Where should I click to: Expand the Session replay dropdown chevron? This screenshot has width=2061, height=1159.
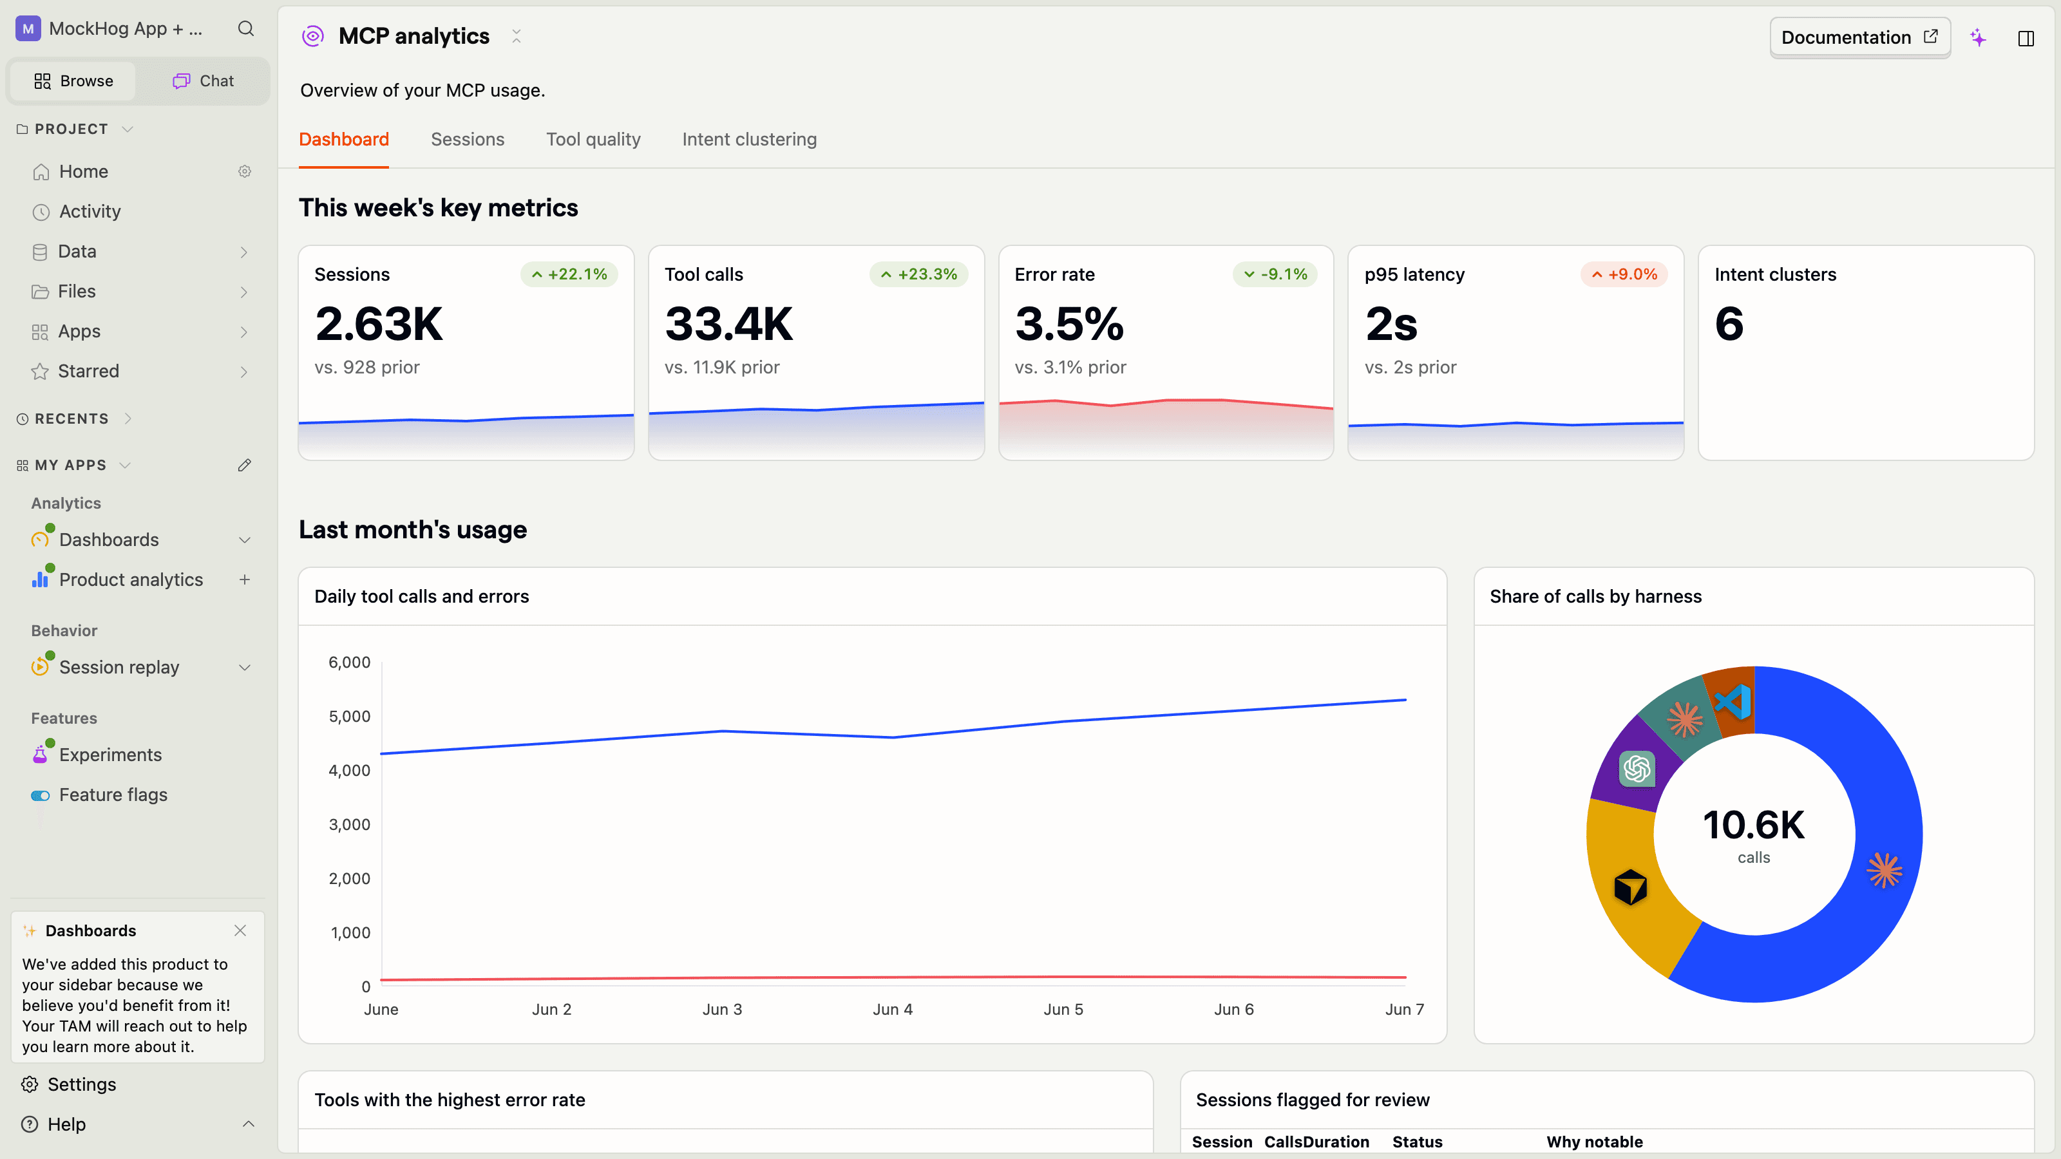coord(245,667)
